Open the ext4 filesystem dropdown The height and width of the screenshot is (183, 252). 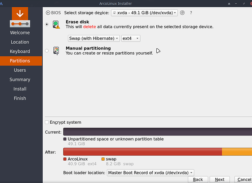coord(131,38)
